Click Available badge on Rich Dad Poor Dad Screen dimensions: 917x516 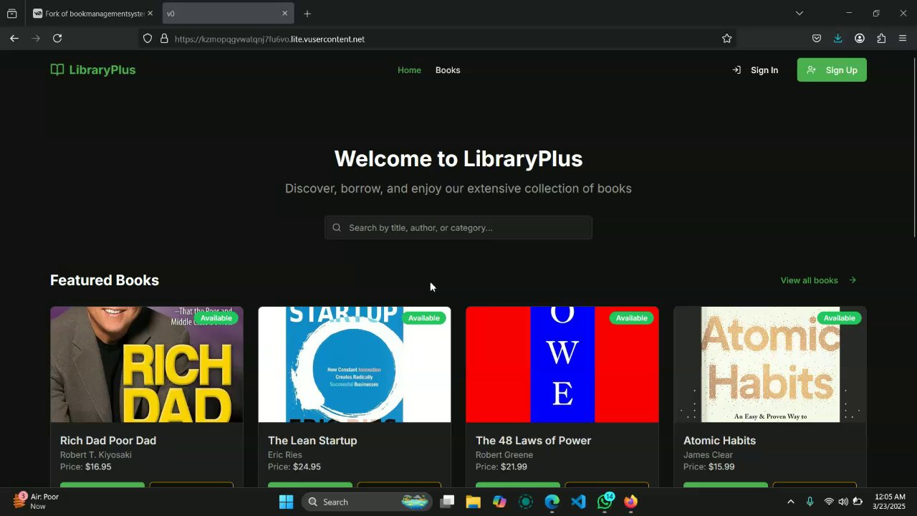tap(216, 318)
